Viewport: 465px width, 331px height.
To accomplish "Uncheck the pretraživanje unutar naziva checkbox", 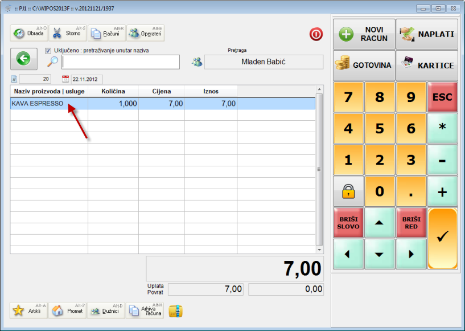I will 48,51.
